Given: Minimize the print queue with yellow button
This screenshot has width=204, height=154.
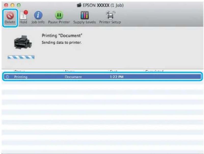Looking at the screenshot, I should pos(12,5).
